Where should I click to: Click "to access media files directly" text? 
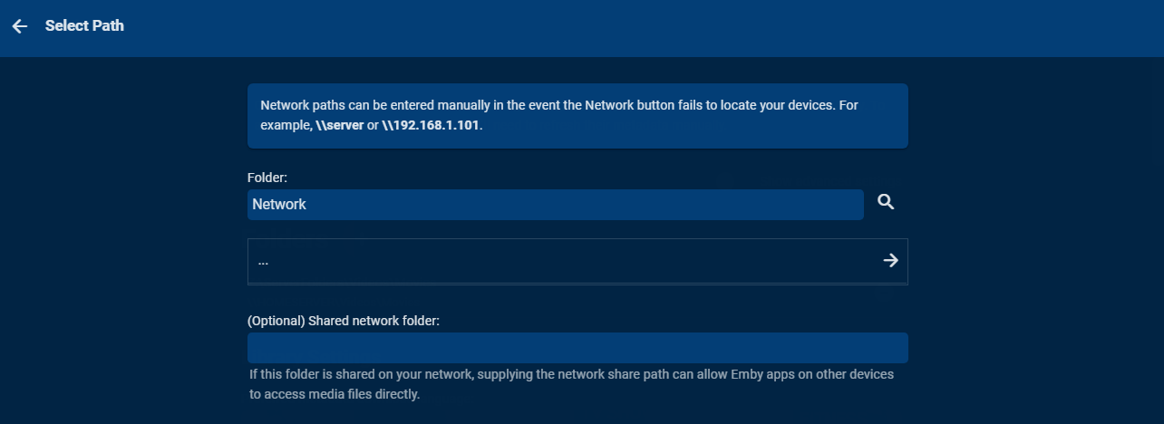coord(335,395)
